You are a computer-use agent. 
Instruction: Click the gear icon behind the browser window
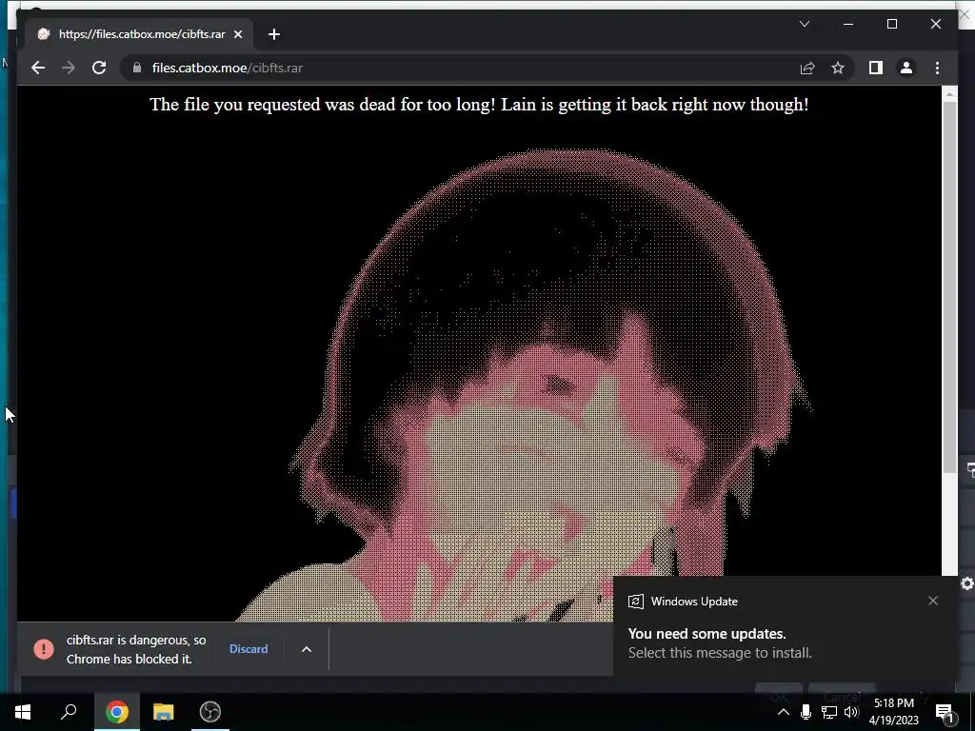967,583
